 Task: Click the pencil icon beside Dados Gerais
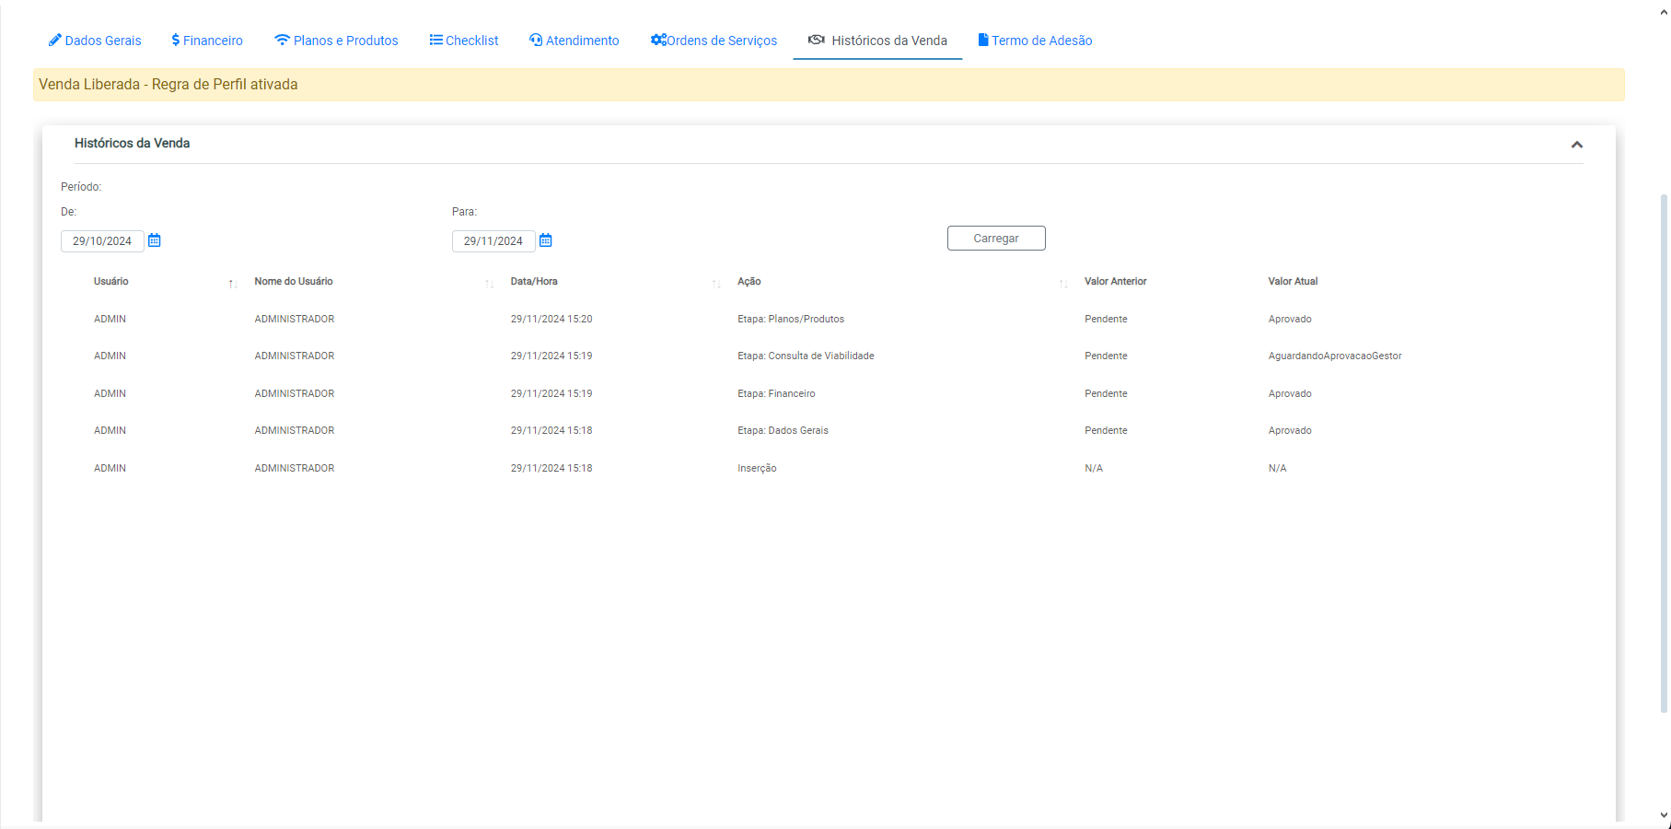coord(55,40)
